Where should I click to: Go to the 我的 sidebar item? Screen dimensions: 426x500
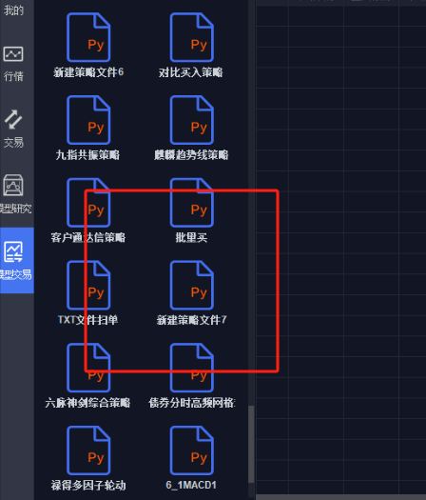(13, 10)
